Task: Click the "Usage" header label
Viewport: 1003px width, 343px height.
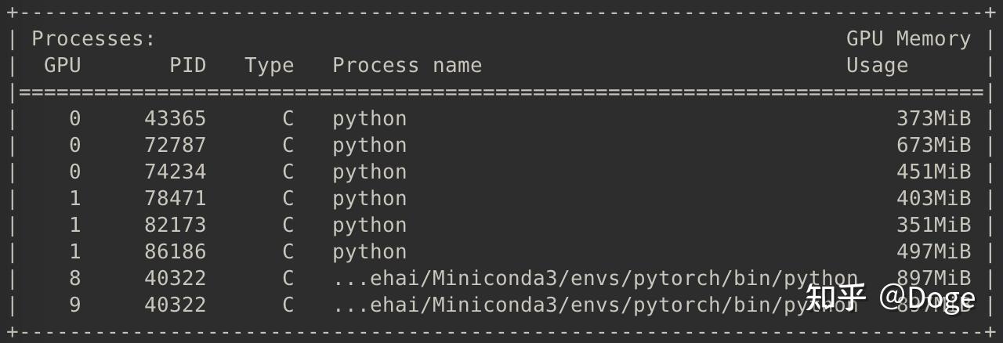Action: (x=877, y=65)
